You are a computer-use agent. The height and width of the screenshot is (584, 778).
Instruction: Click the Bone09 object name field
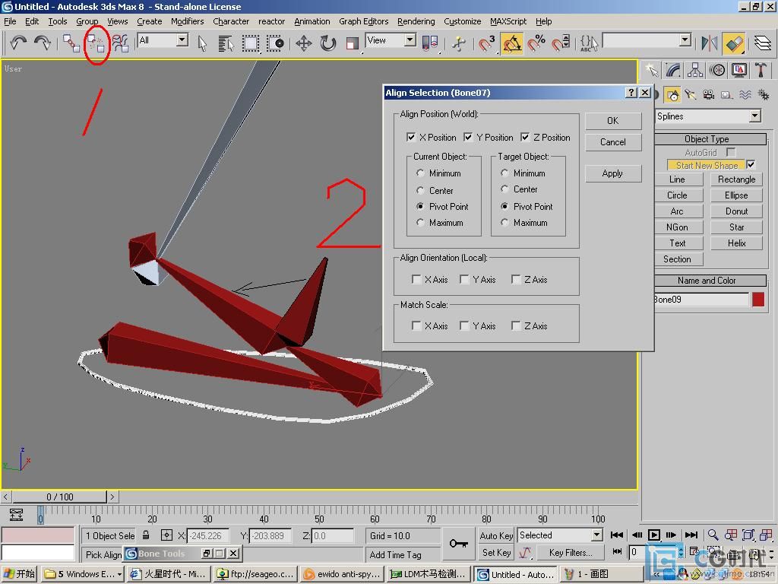pos(701,300)
